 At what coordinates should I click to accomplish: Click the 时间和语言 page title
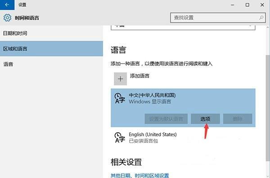click(27, 18)
